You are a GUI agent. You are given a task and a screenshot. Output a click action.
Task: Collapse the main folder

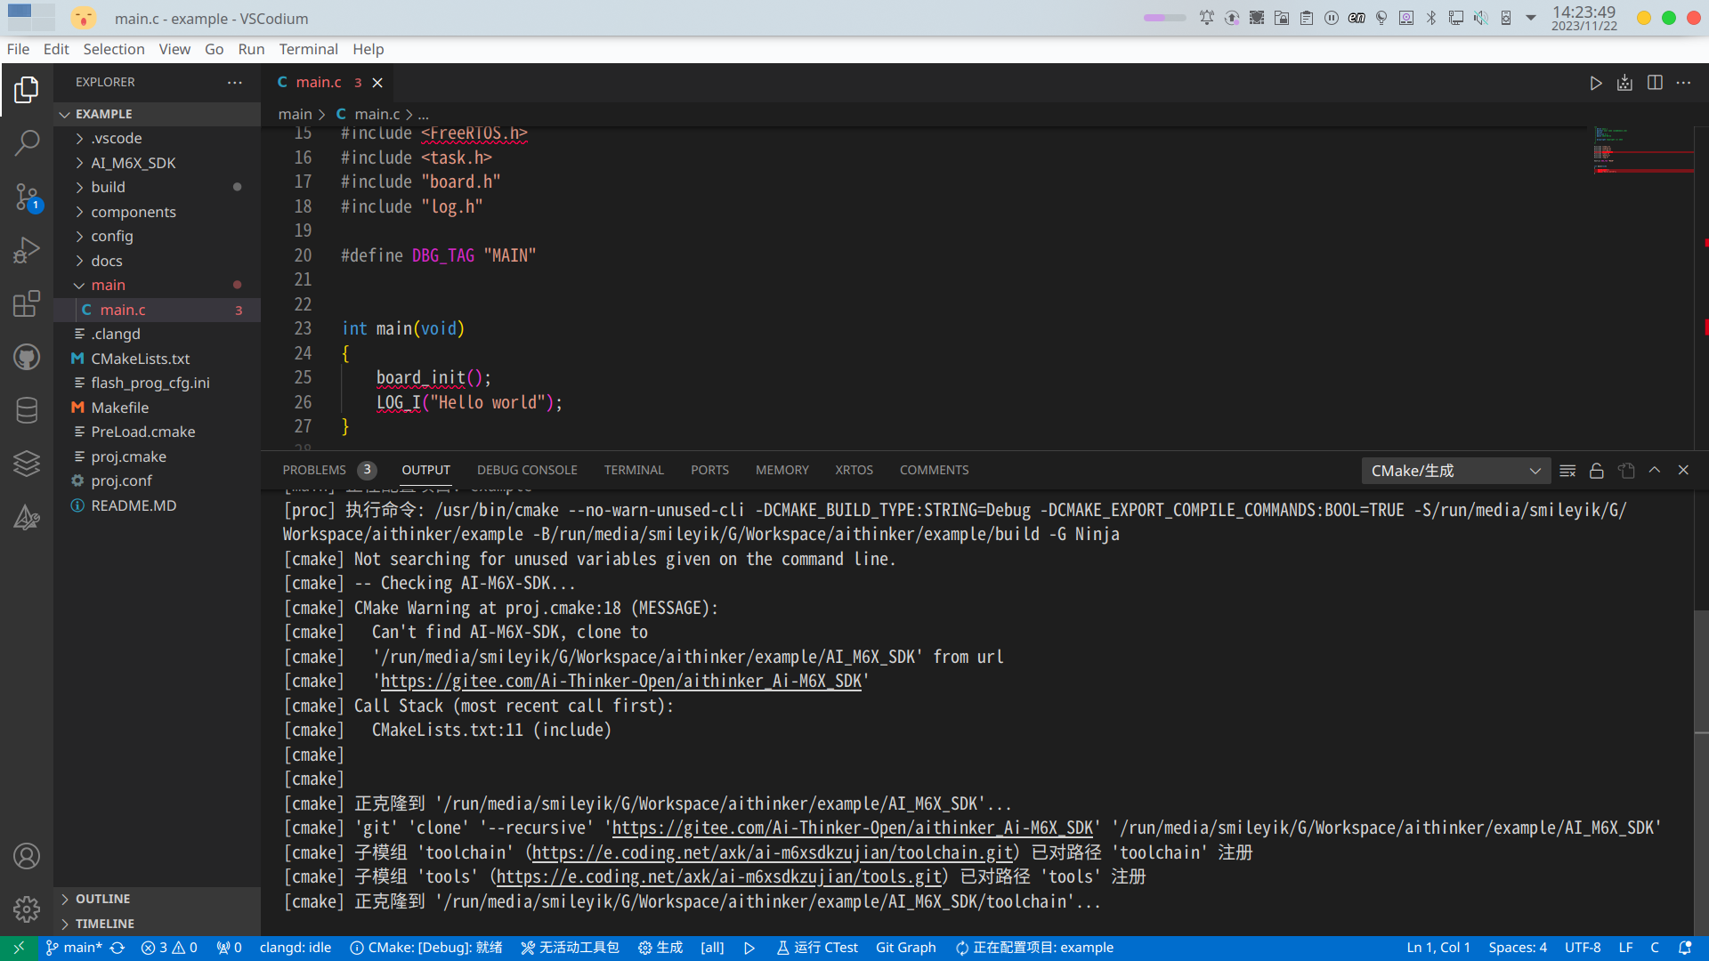(157, 285)
